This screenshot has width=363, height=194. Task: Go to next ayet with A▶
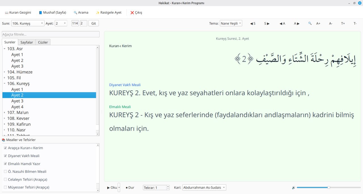(x=297, y=24)
